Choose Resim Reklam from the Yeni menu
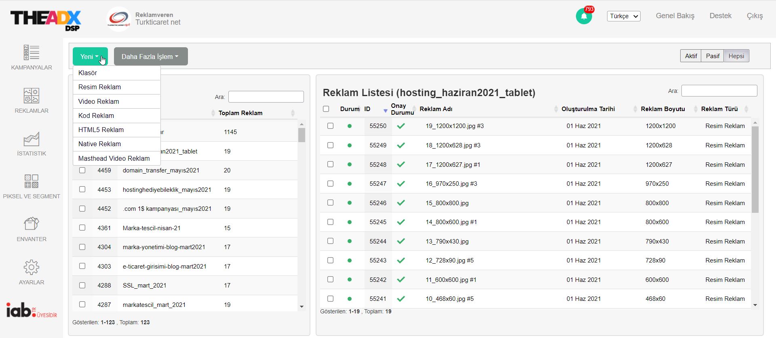This screenshot has height=338, width=776. click(117, 87)
